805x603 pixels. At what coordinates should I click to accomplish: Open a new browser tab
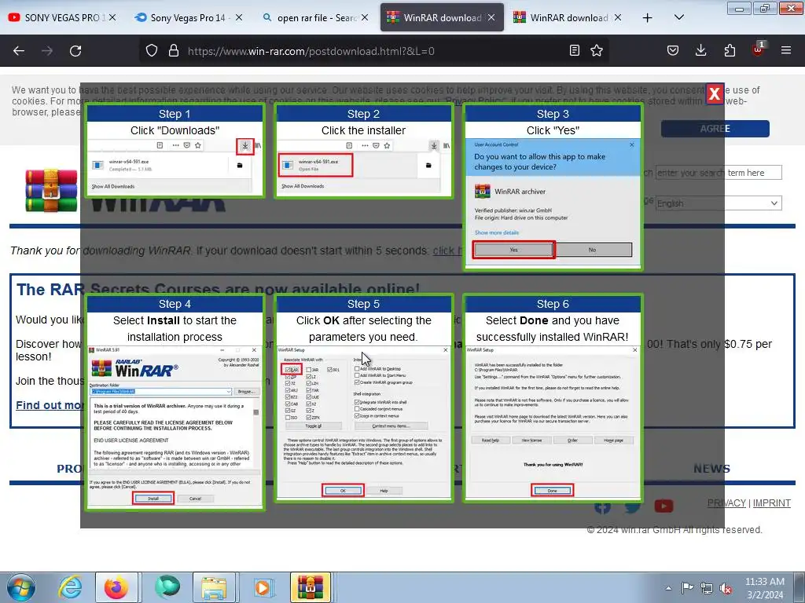coord(648,17)
